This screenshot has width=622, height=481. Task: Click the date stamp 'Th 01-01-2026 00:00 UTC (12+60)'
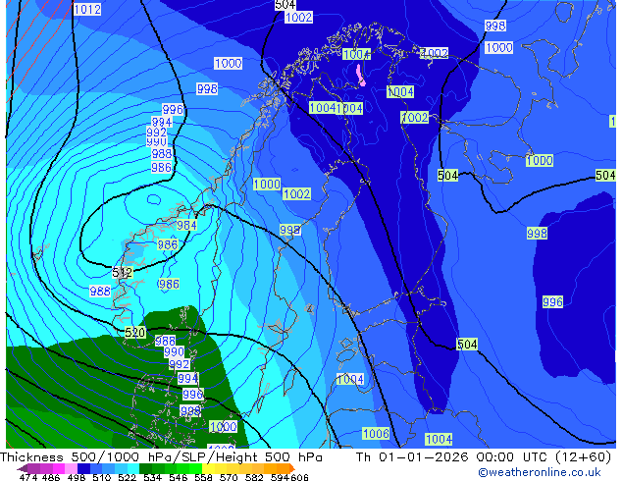[484, 457]
